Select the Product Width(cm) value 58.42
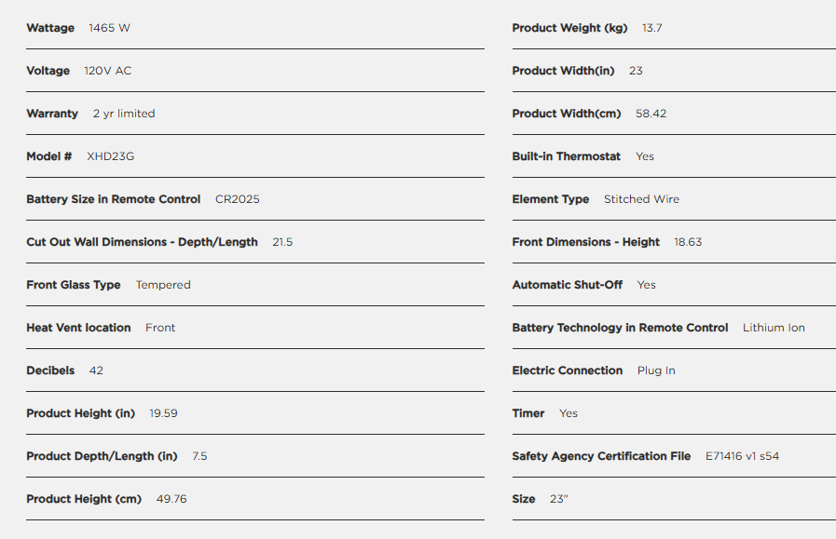 point(651,114)
